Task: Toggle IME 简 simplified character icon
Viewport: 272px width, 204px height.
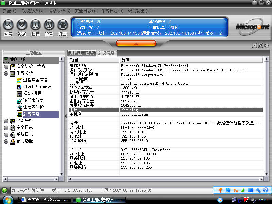Action: click(x=228, y=190)
